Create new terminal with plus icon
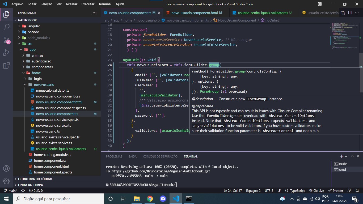 pyautogui.click(x=342, y=156)
